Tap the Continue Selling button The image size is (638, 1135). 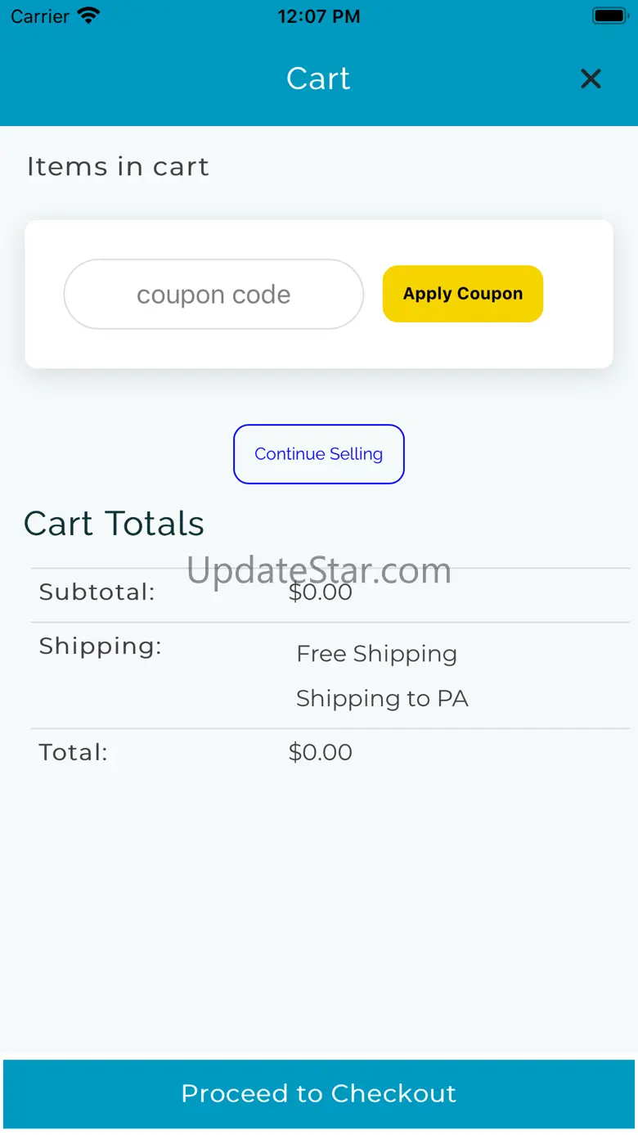click(319, 454)
